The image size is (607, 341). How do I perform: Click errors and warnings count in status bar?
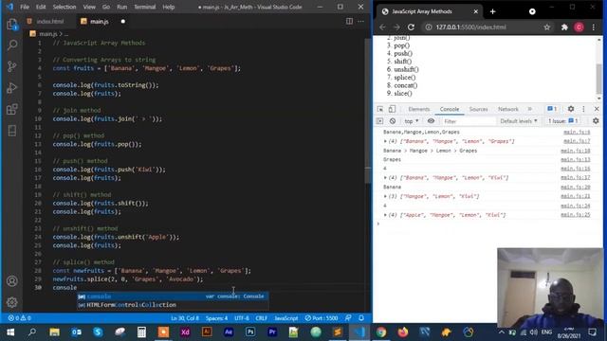coord(19,318)
